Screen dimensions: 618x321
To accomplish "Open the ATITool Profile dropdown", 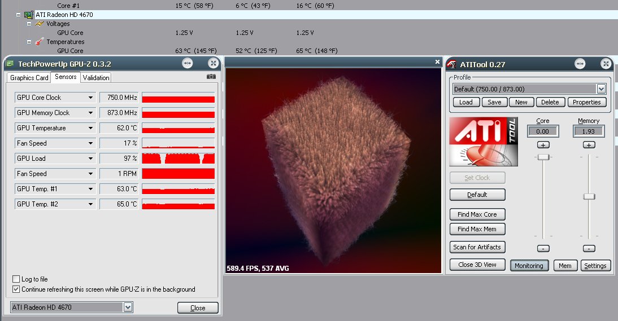I will (x=601, y=89).
